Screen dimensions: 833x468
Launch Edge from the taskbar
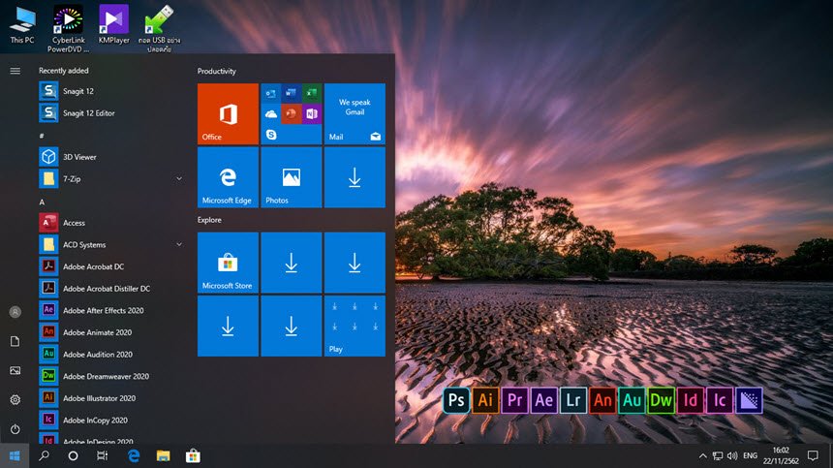click(x=134, y=455)
